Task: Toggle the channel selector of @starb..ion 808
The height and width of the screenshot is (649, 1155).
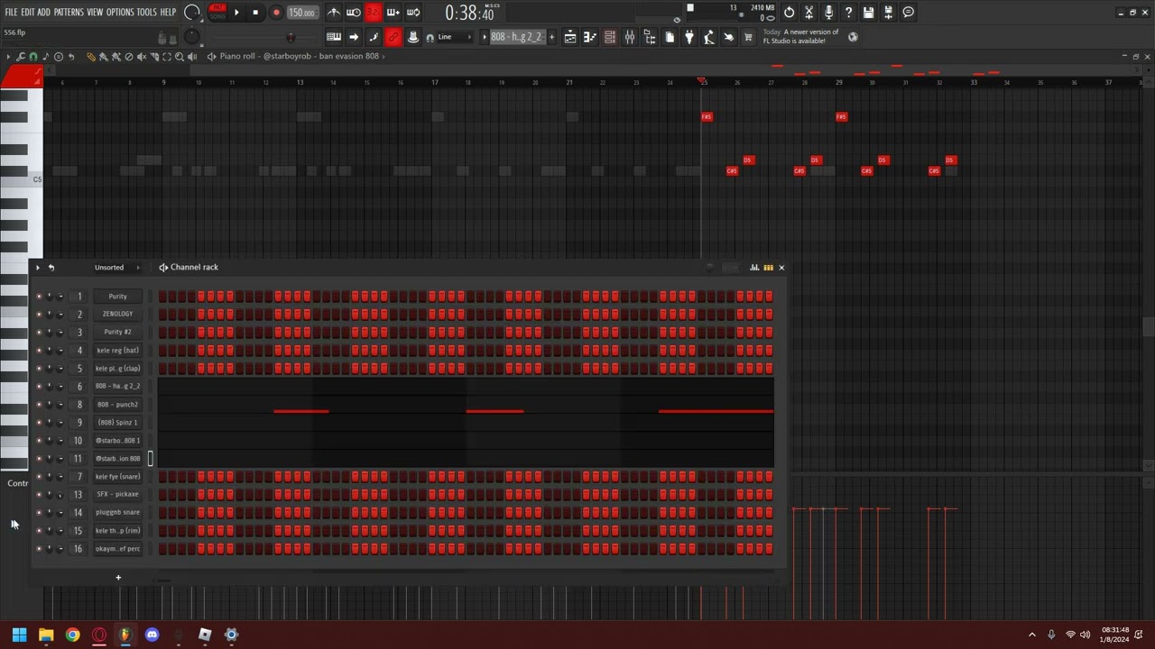Action: coord(151,459)
